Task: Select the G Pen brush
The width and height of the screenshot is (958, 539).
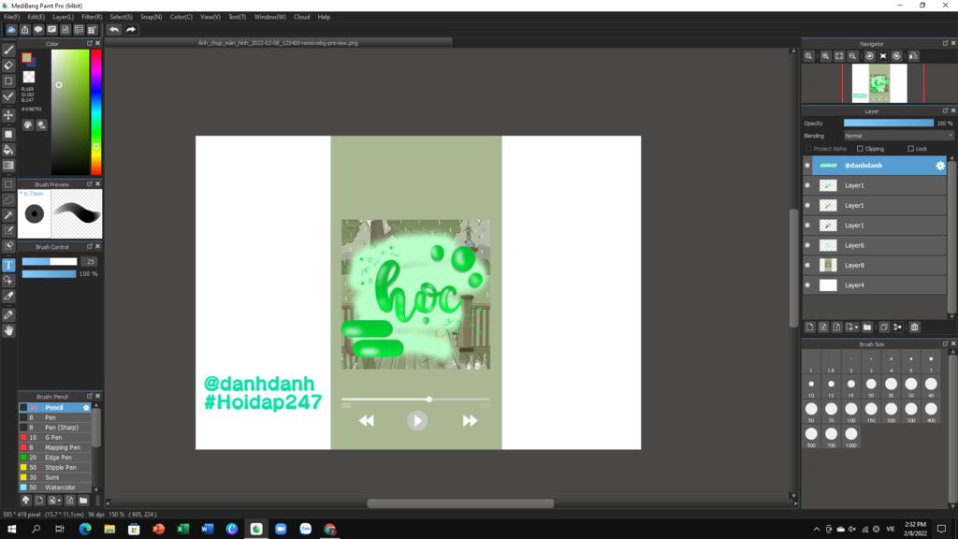Action: (55, 438)
